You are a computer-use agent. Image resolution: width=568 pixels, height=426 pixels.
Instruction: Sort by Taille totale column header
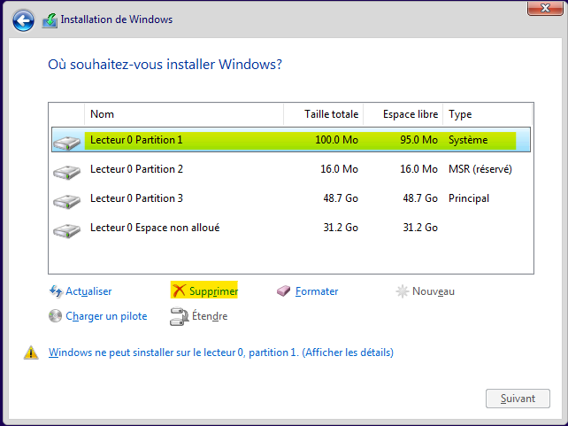[x=323, y=114]
